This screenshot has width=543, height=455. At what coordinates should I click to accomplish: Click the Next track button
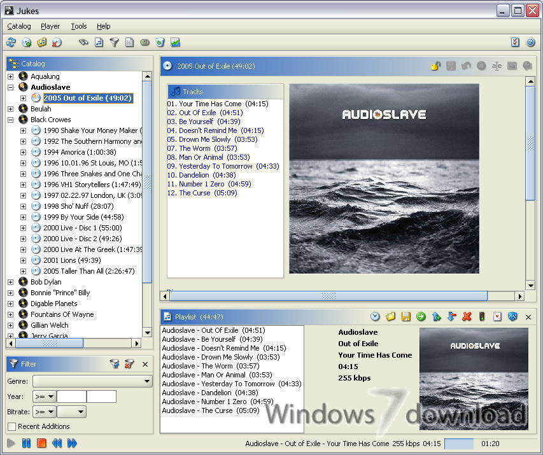[72, 443]
